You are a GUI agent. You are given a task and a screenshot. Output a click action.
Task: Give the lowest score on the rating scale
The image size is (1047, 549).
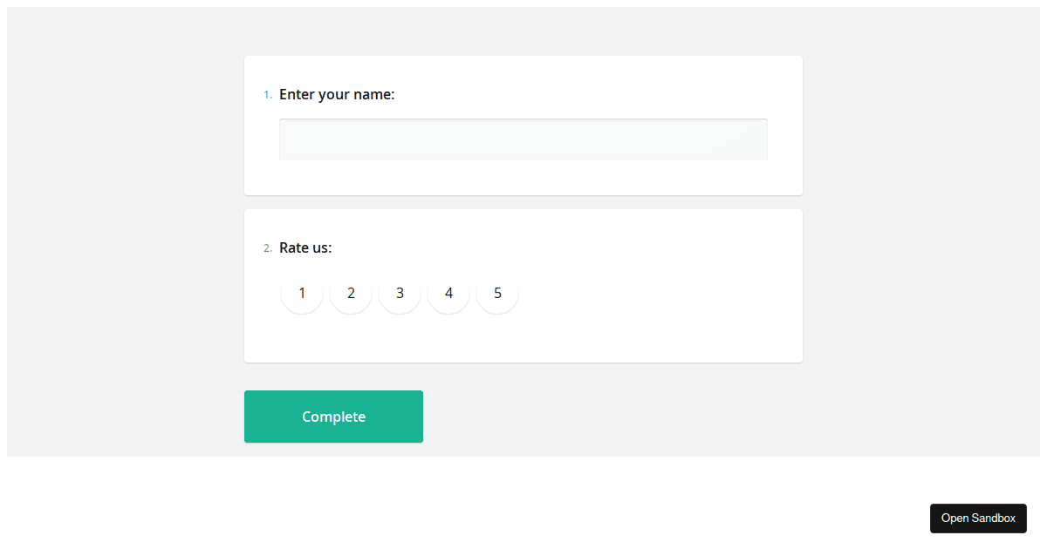click(302, 293)
